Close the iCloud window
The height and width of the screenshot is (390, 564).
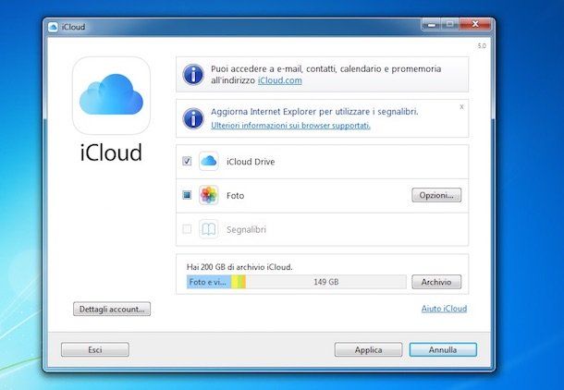point(475,24)
